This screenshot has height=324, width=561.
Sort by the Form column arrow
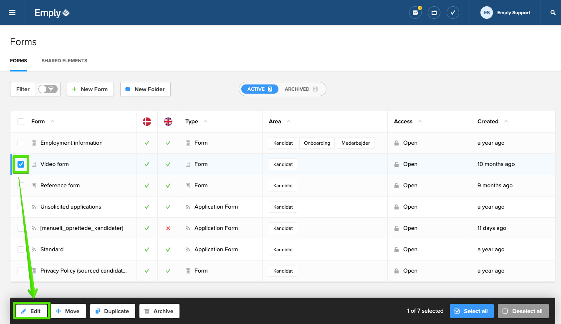pyautogui.click(x=52, y=122)
